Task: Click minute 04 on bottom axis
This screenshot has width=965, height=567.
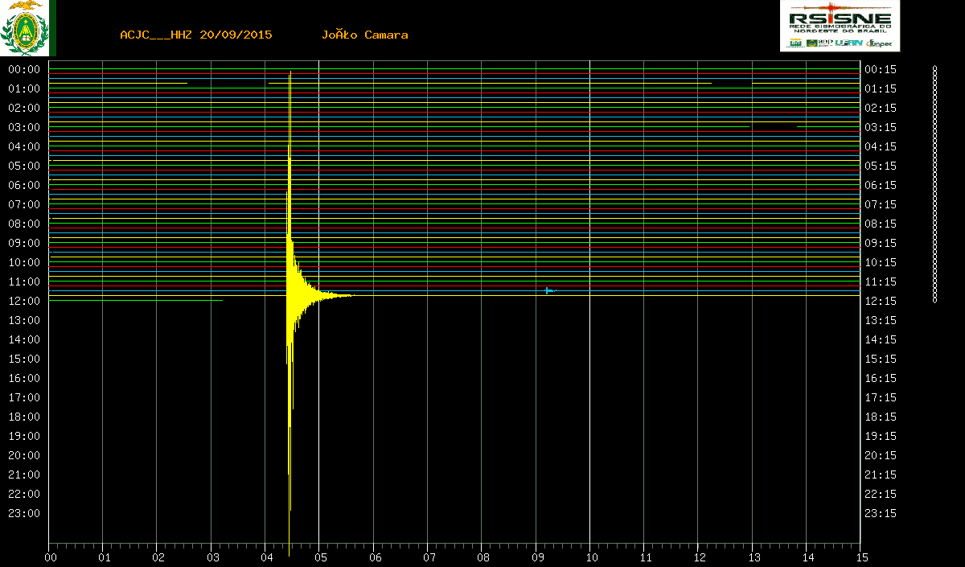Action: 266,557
